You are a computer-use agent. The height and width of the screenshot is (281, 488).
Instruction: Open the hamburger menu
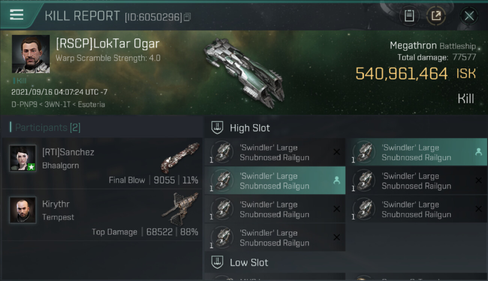(x=17, y=15)
